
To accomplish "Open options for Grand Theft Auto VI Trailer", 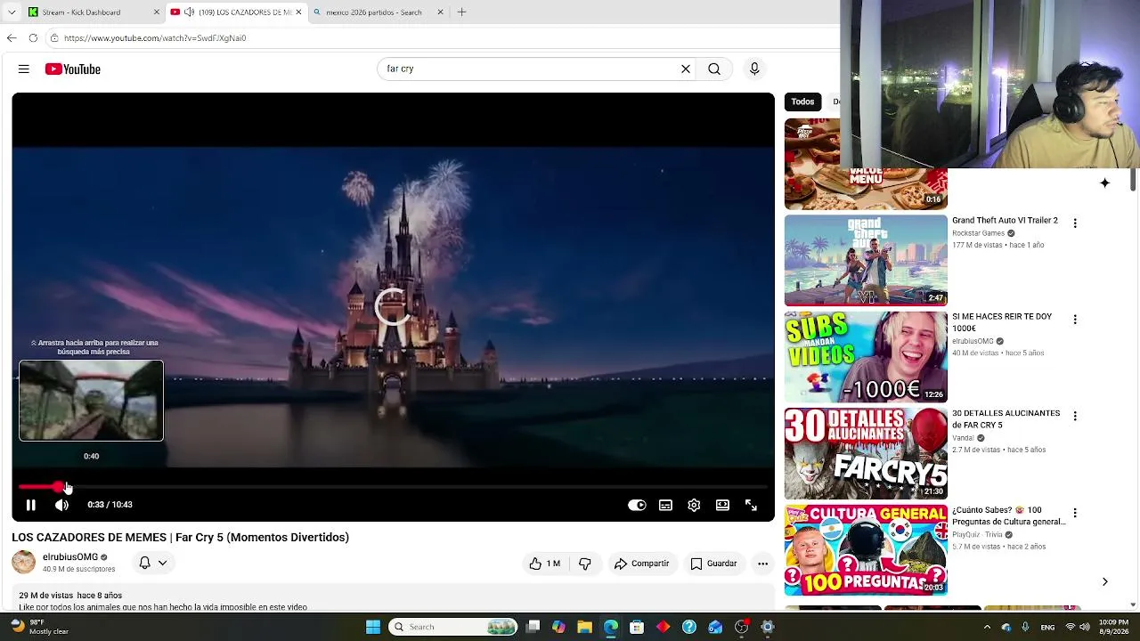I will (1075, 223).
